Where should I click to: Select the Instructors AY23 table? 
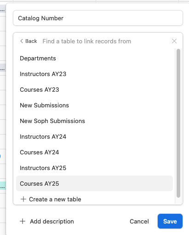click(x=94, y=74)
